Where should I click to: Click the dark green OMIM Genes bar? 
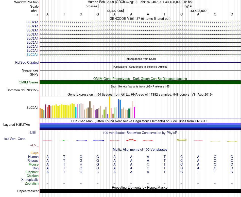click(x=140, y=82)
